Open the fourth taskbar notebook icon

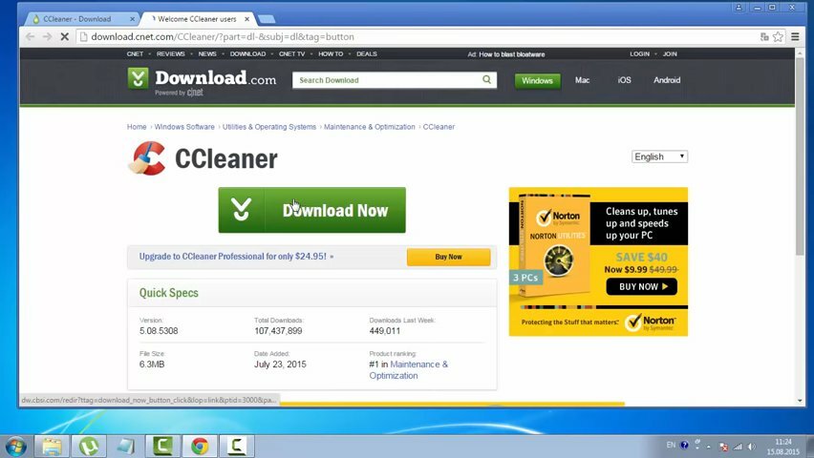point(125,446)
